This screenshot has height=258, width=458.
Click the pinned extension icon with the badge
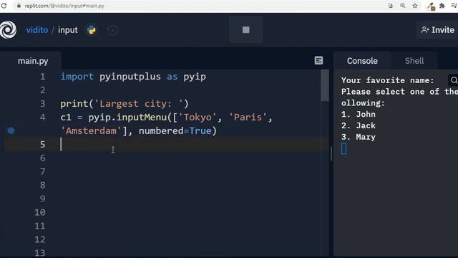pos(431,6)
